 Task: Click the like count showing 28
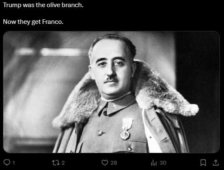[x=114, y=163]
